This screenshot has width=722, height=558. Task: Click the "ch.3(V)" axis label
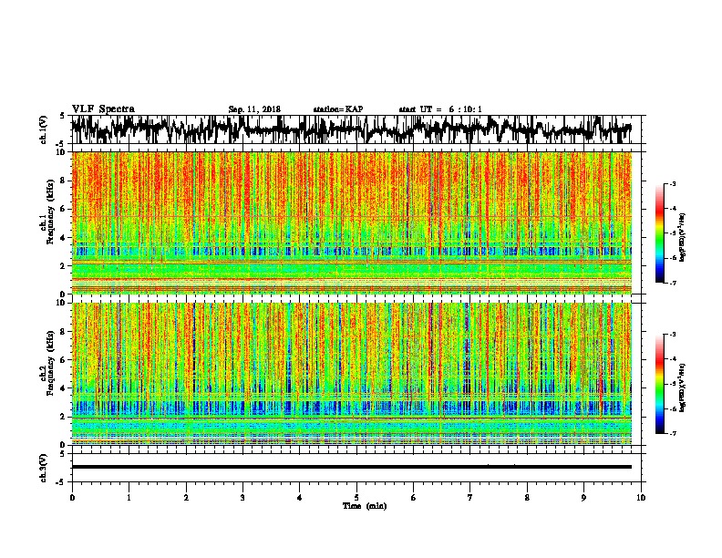point(44,468)
